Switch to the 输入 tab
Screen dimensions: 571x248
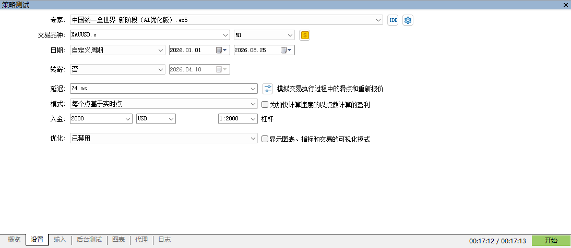tap(60, 240)
